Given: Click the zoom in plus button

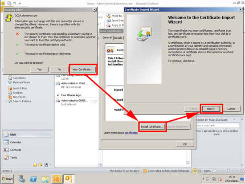Looking at the screenshot, I should 242,171.
